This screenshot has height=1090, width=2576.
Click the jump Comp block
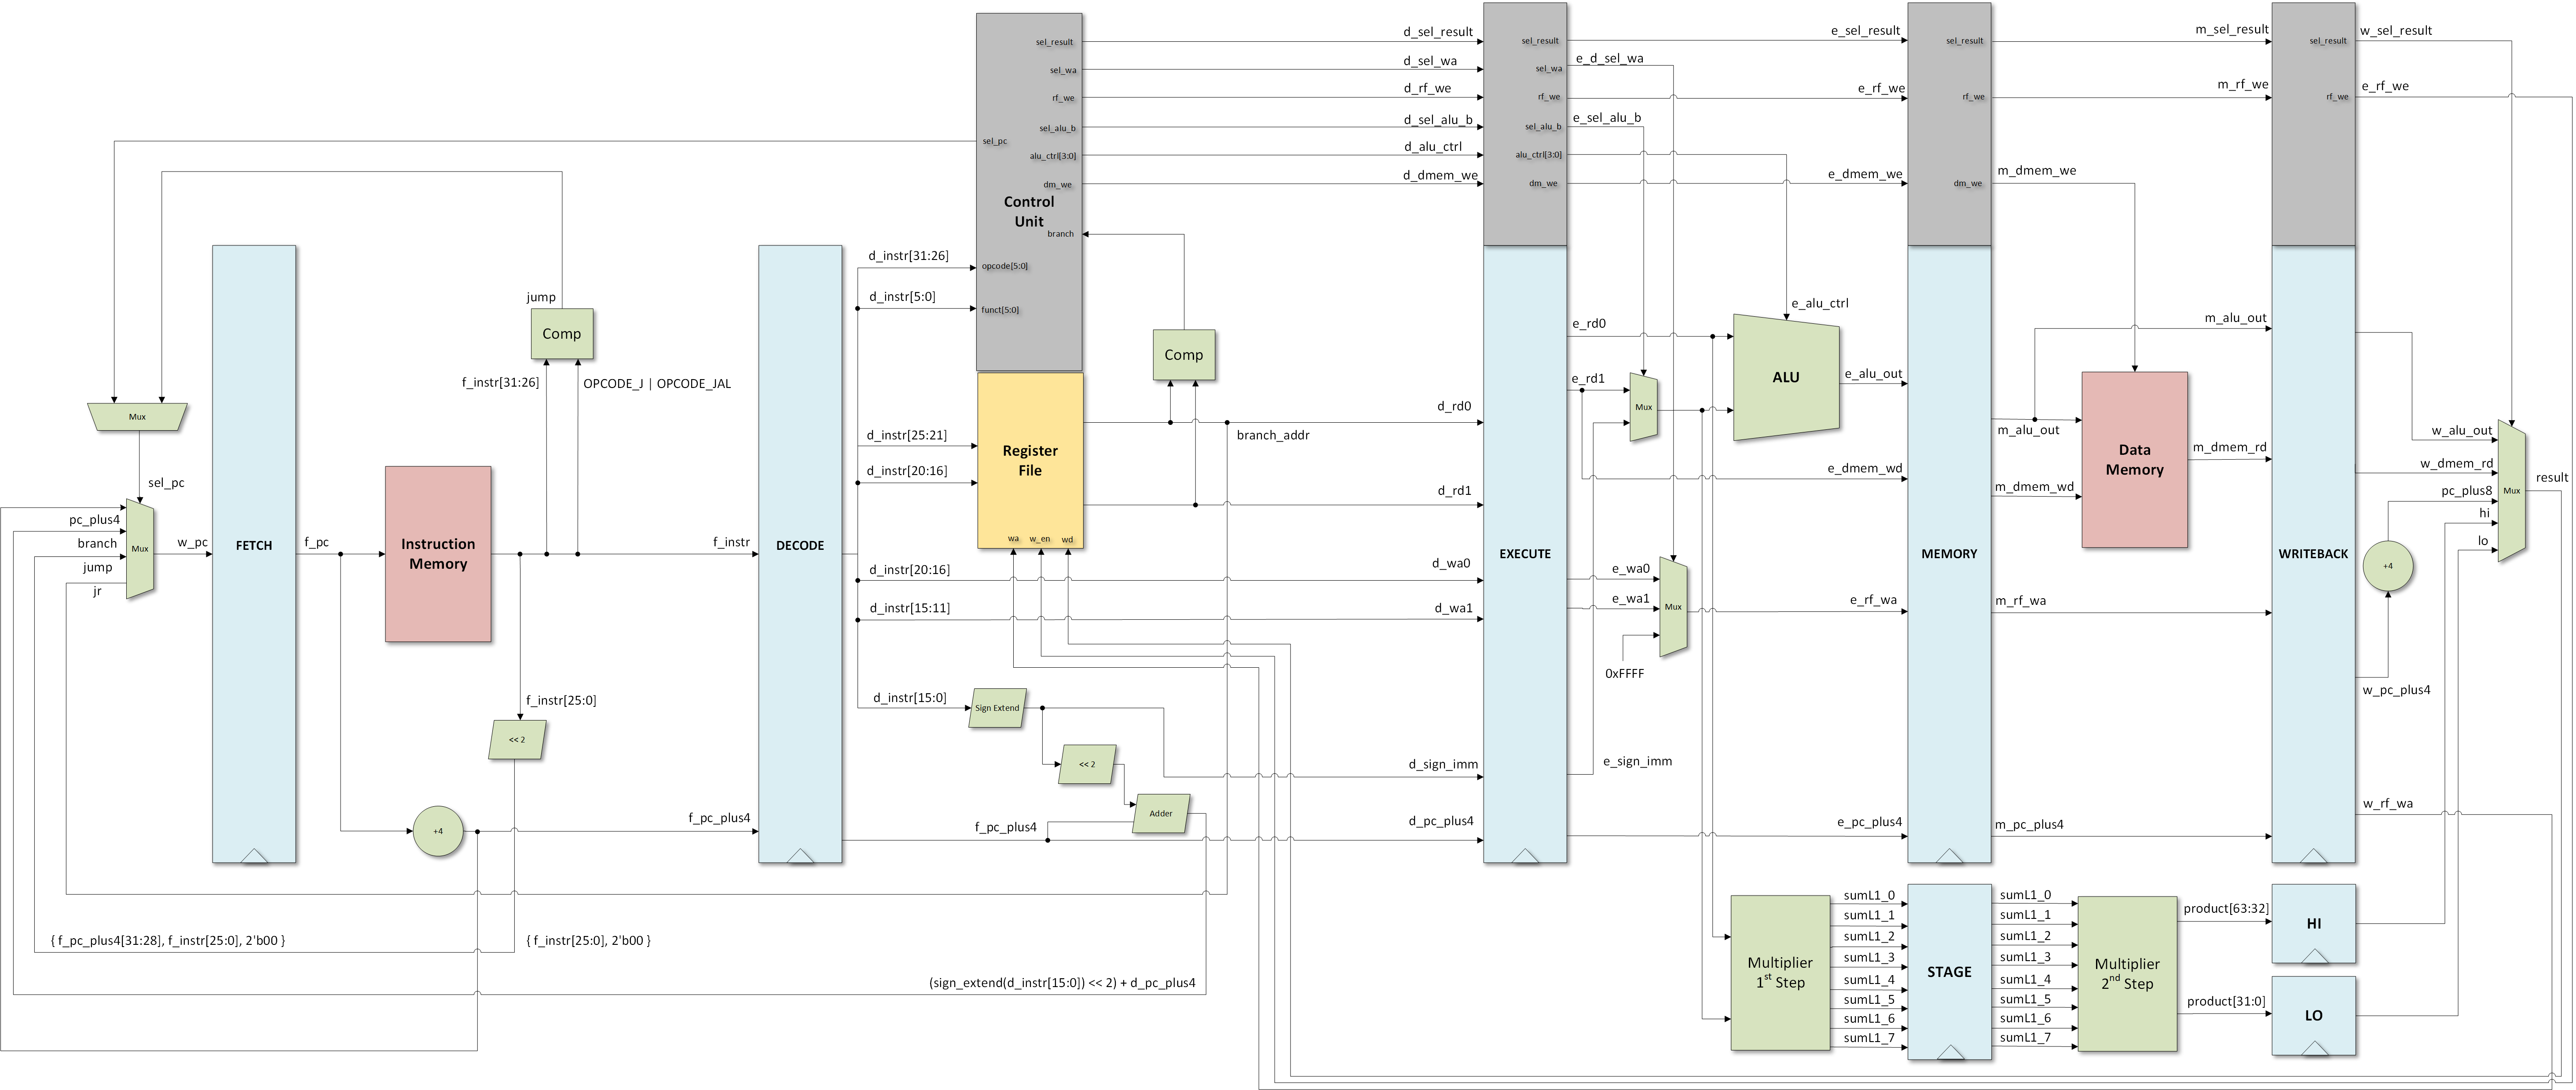tap(562, 334)
